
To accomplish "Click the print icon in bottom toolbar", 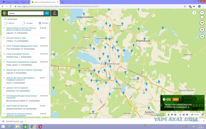I will [x=187, y=114].
